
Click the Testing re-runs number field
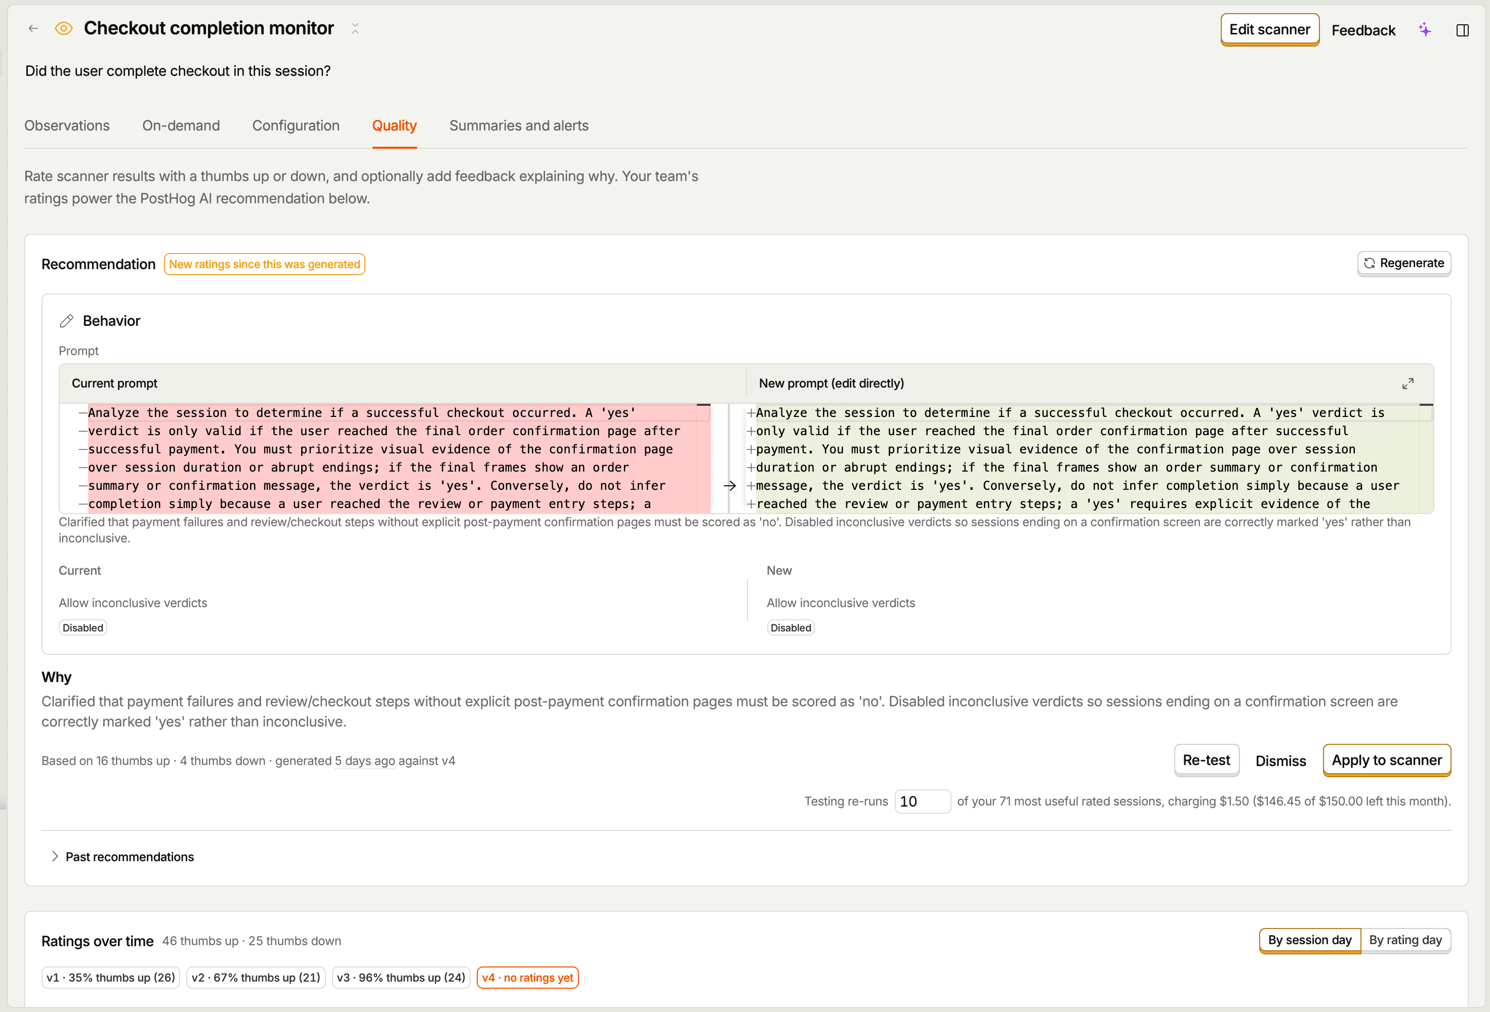922,801
